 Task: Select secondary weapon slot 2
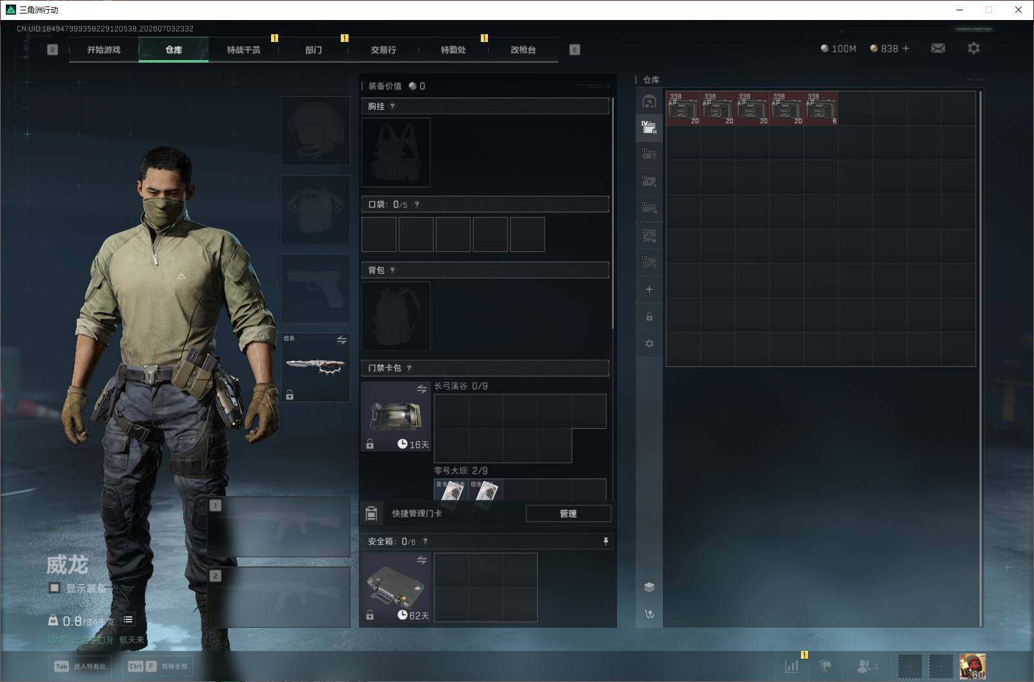(x=279, y=597)
